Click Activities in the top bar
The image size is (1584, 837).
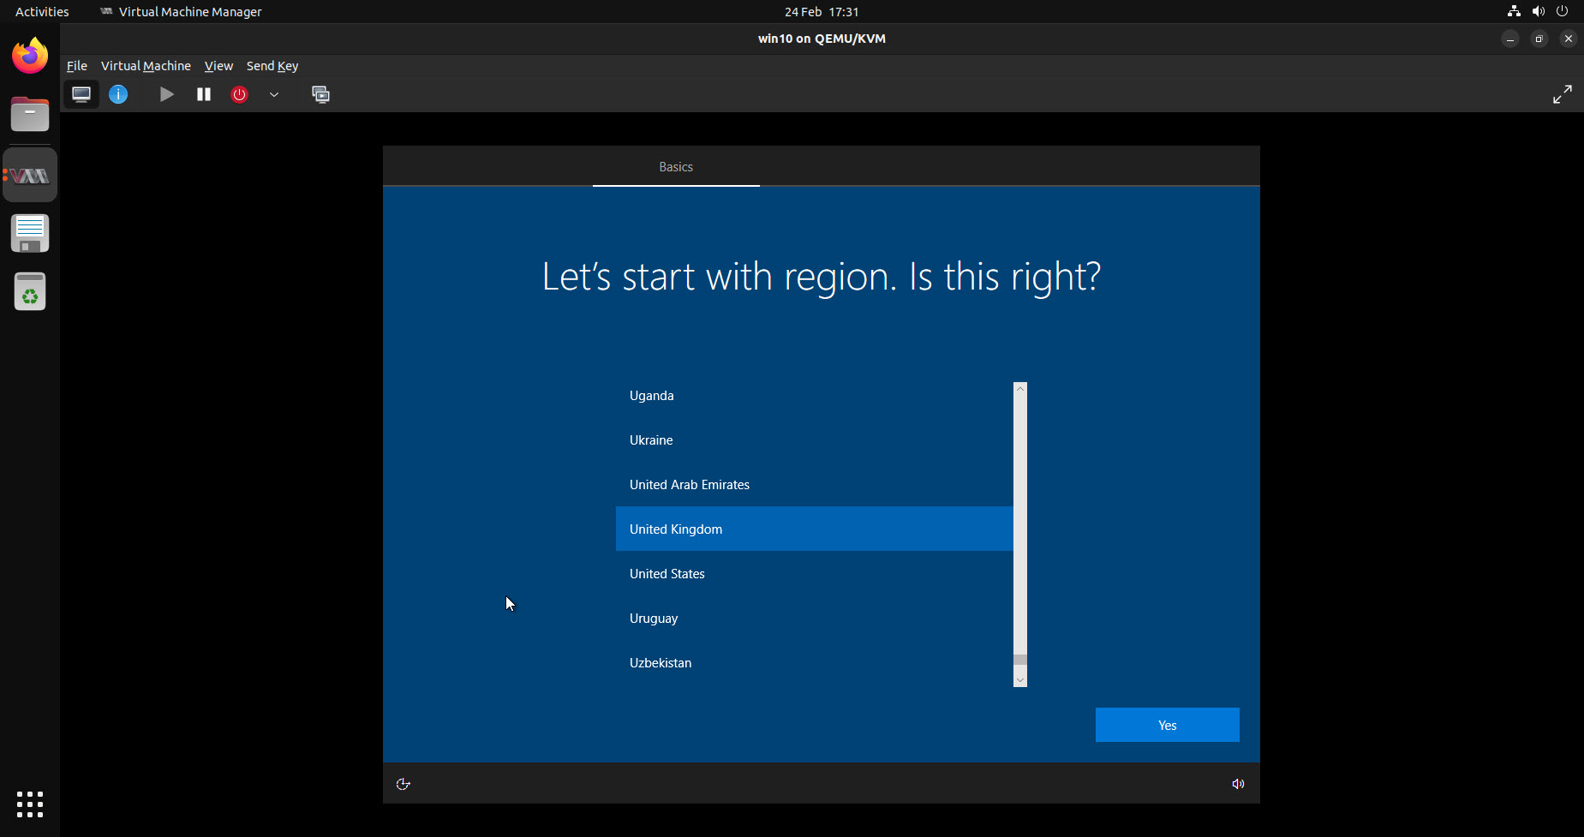click(x=42, y=11)
